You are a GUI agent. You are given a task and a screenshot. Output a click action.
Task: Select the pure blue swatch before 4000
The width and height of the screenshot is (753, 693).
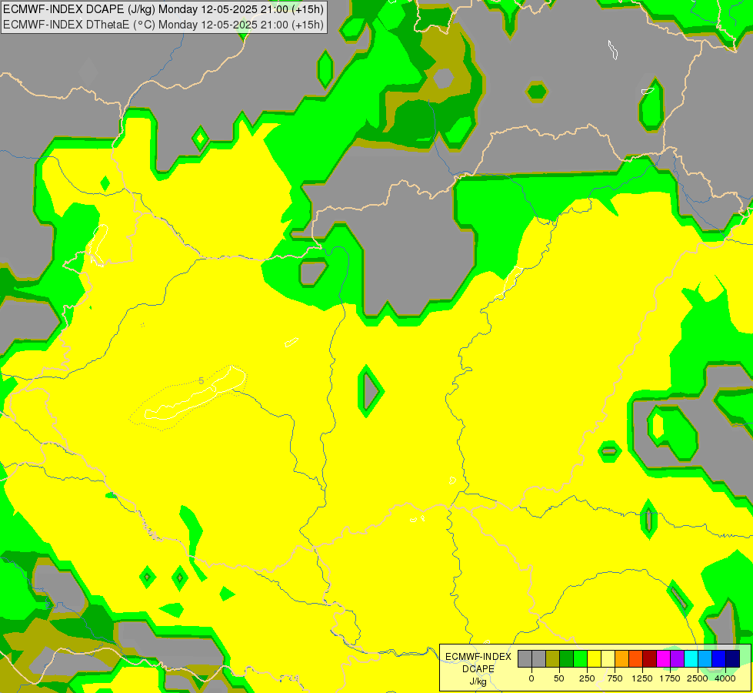(719, 658)
